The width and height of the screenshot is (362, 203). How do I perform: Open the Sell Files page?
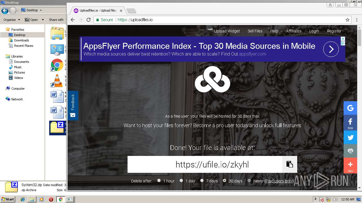click(255, 31)
